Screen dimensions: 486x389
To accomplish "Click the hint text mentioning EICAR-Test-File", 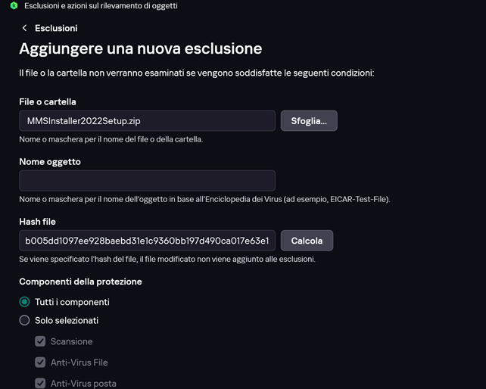I will click(x=204, y=199).
